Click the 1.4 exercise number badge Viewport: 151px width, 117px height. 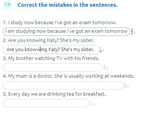7,5
